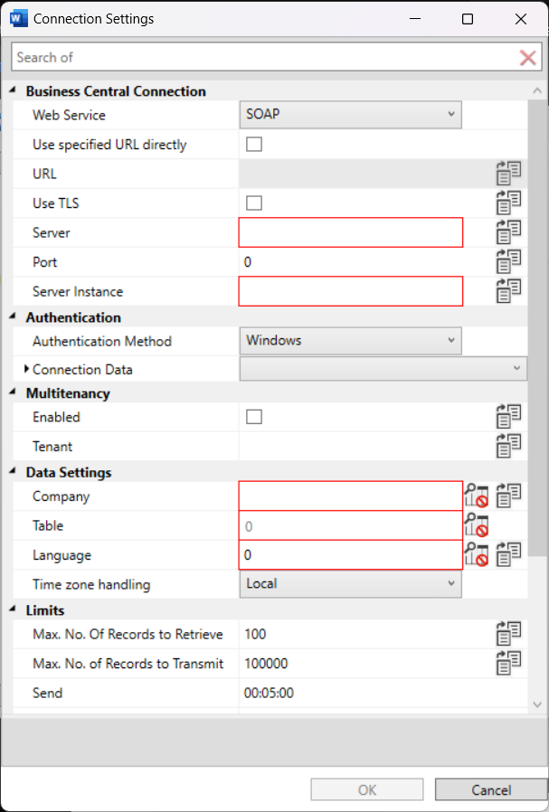Collapse the Data Settings section

coord(13,471)
